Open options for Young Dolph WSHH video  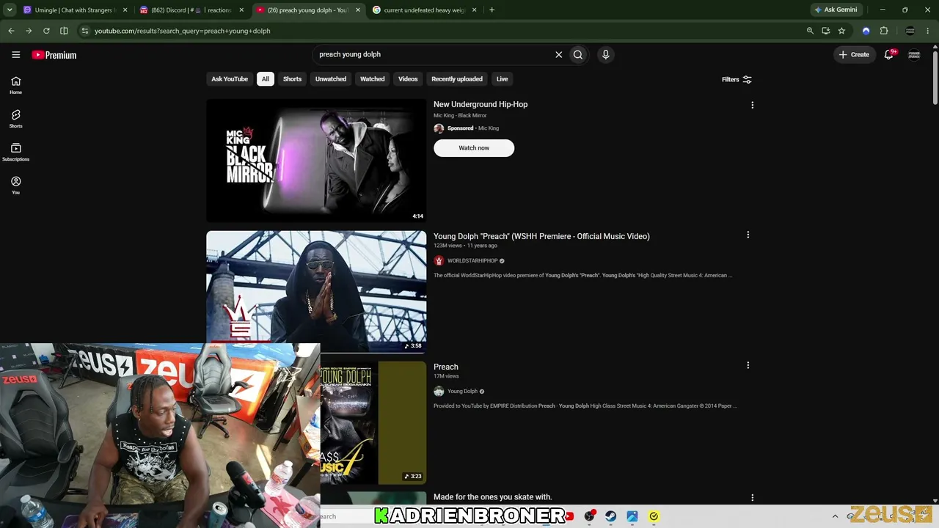click(x=748, y=235)
